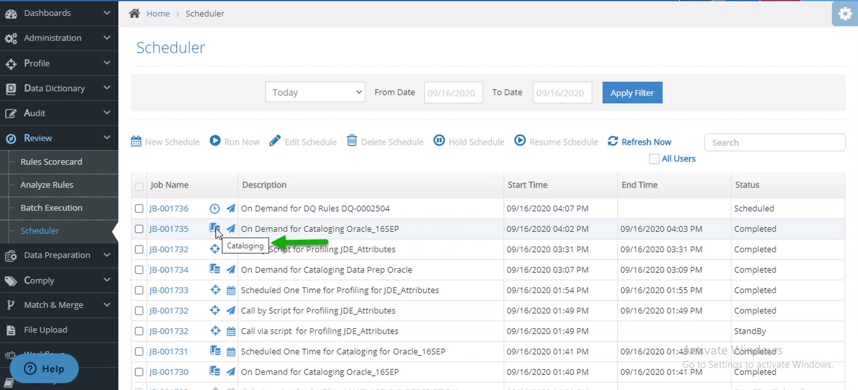Click the cataloging icon for JB-001734
The width and height of the screenshot is (858, 390).
(x=215, y=269)
